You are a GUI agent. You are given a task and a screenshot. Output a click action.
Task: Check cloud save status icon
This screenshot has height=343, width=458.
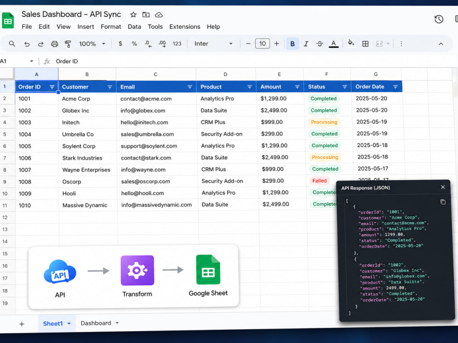tap(158, 15)
